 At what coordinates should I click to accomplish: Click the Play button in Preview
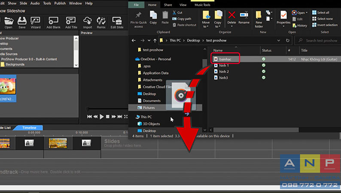click(x=101, y=116)
